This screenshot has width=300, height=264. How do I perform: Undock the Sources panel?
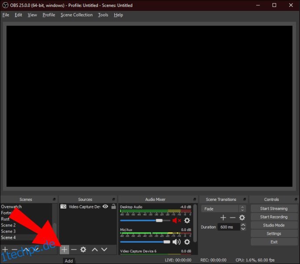113,200
